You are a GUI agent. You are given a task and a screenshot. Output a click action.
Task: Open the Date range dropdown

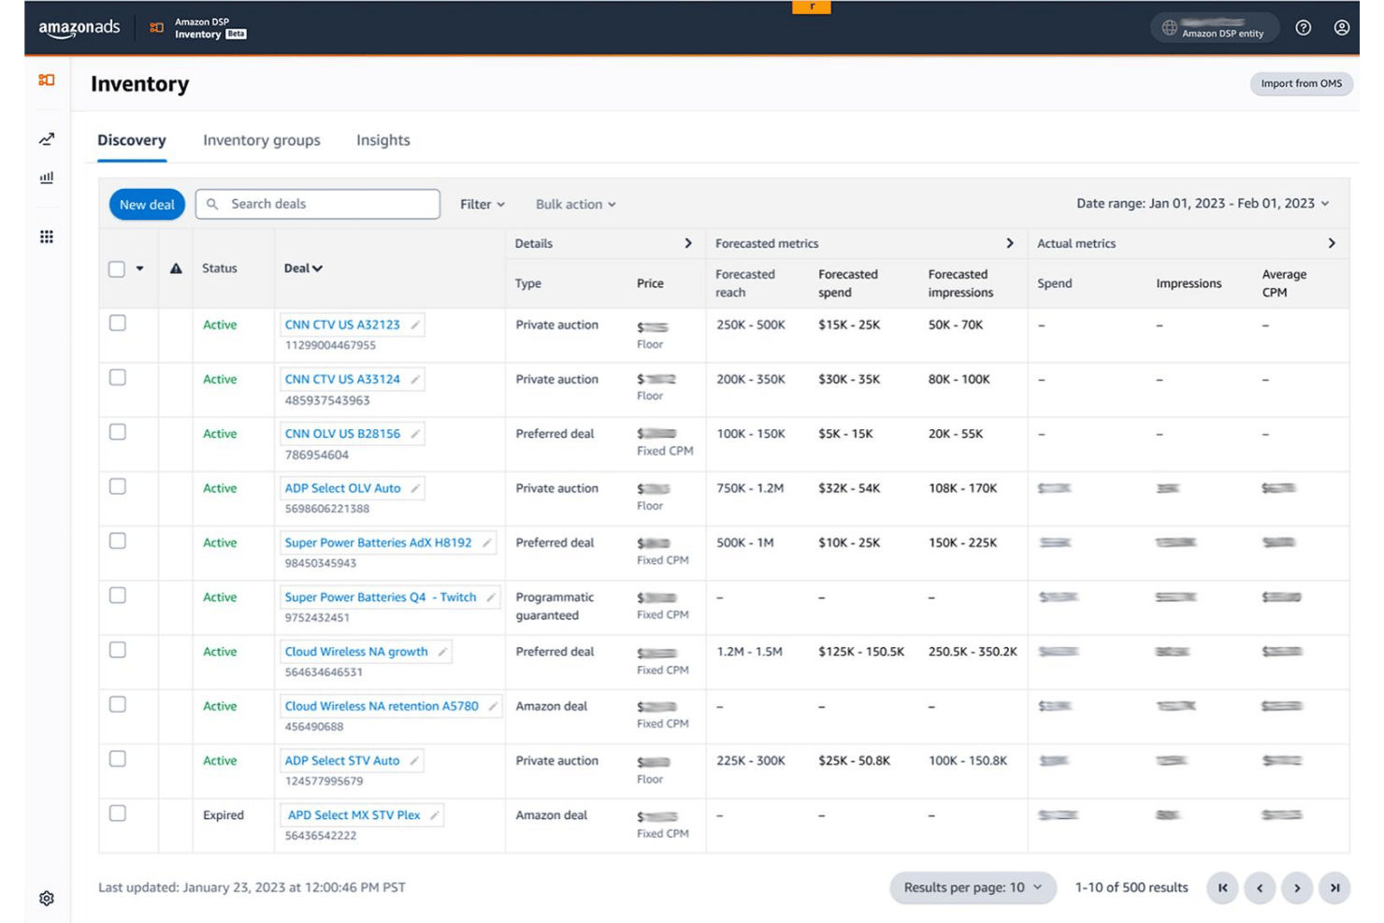click(1203, 203)
